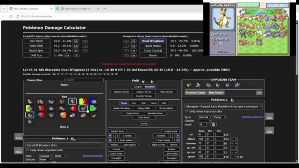
Task: Click the Excadrill sprite beside Pokémon 1 heading
Action: (x=73, y=139)
